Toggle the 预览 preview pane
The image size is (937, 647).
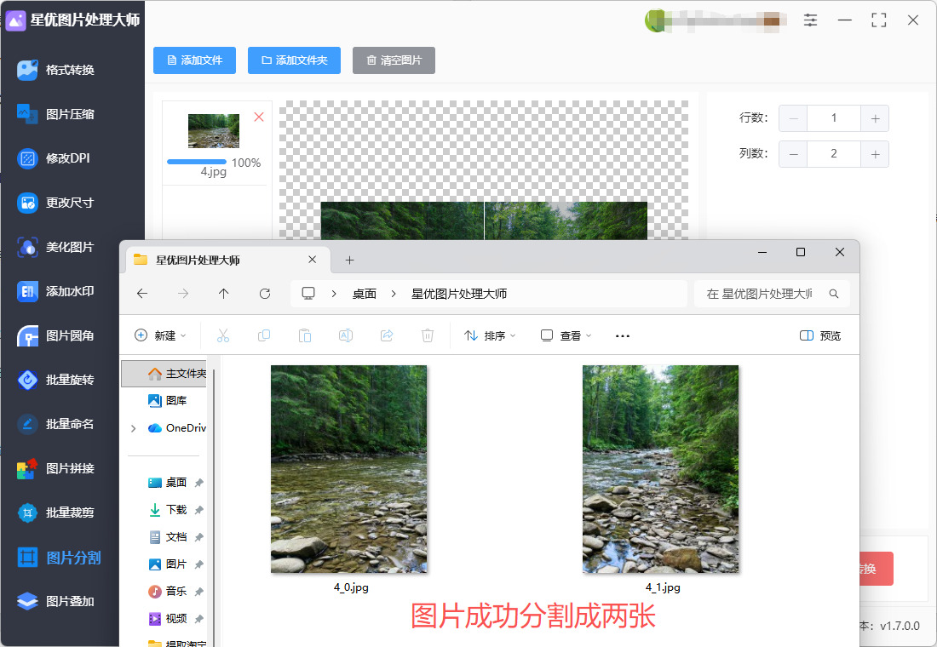point(819,335)
